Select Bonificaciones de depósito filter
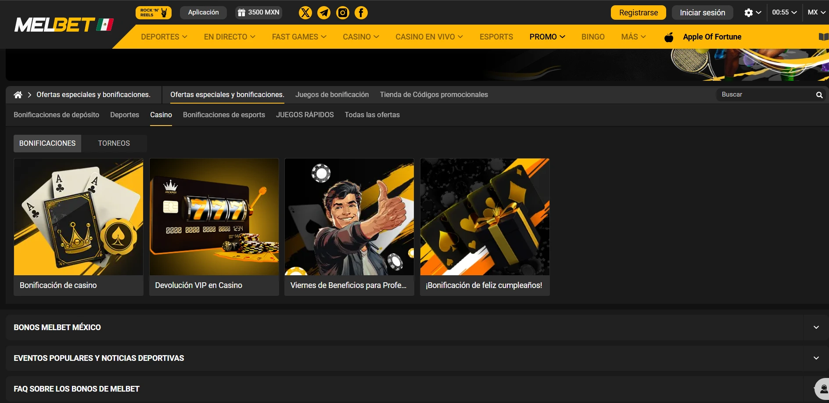829x403 pixels. [x=57, y=115]
